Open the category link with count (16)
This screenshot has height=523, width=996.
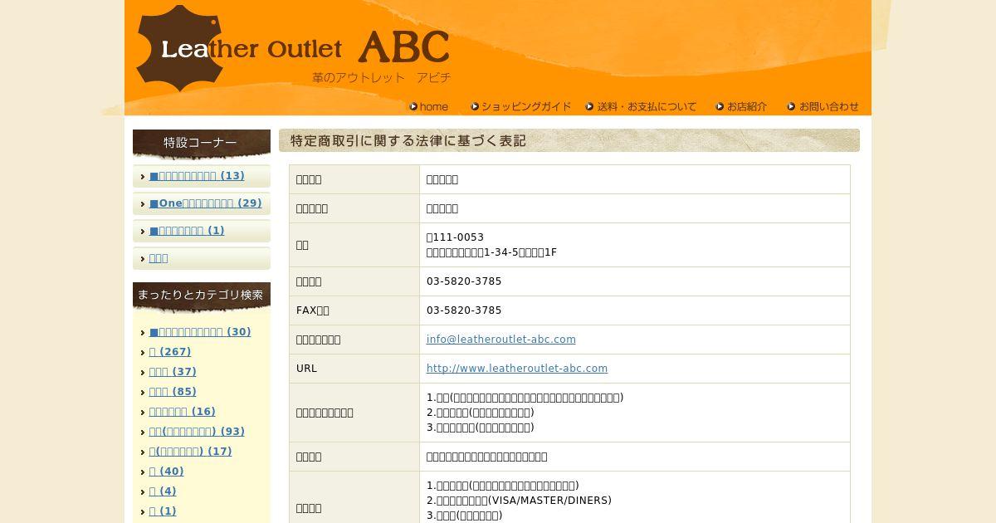click(x=183, y=412)
